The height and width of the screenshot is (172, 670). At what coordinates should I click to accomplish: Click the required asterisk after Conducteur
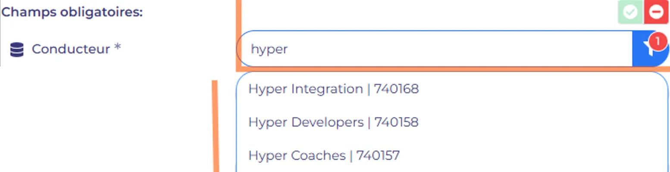(117, 47)
